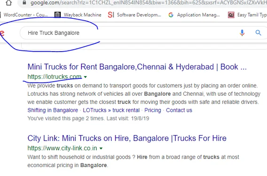Go to browser home page icon
267x176 pixels.
tap(8, 3)
